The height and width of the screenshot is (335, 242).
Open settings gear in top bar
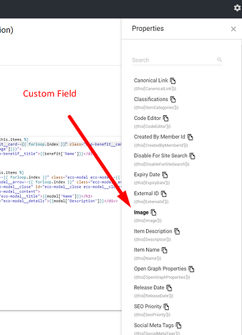[237, 8]
